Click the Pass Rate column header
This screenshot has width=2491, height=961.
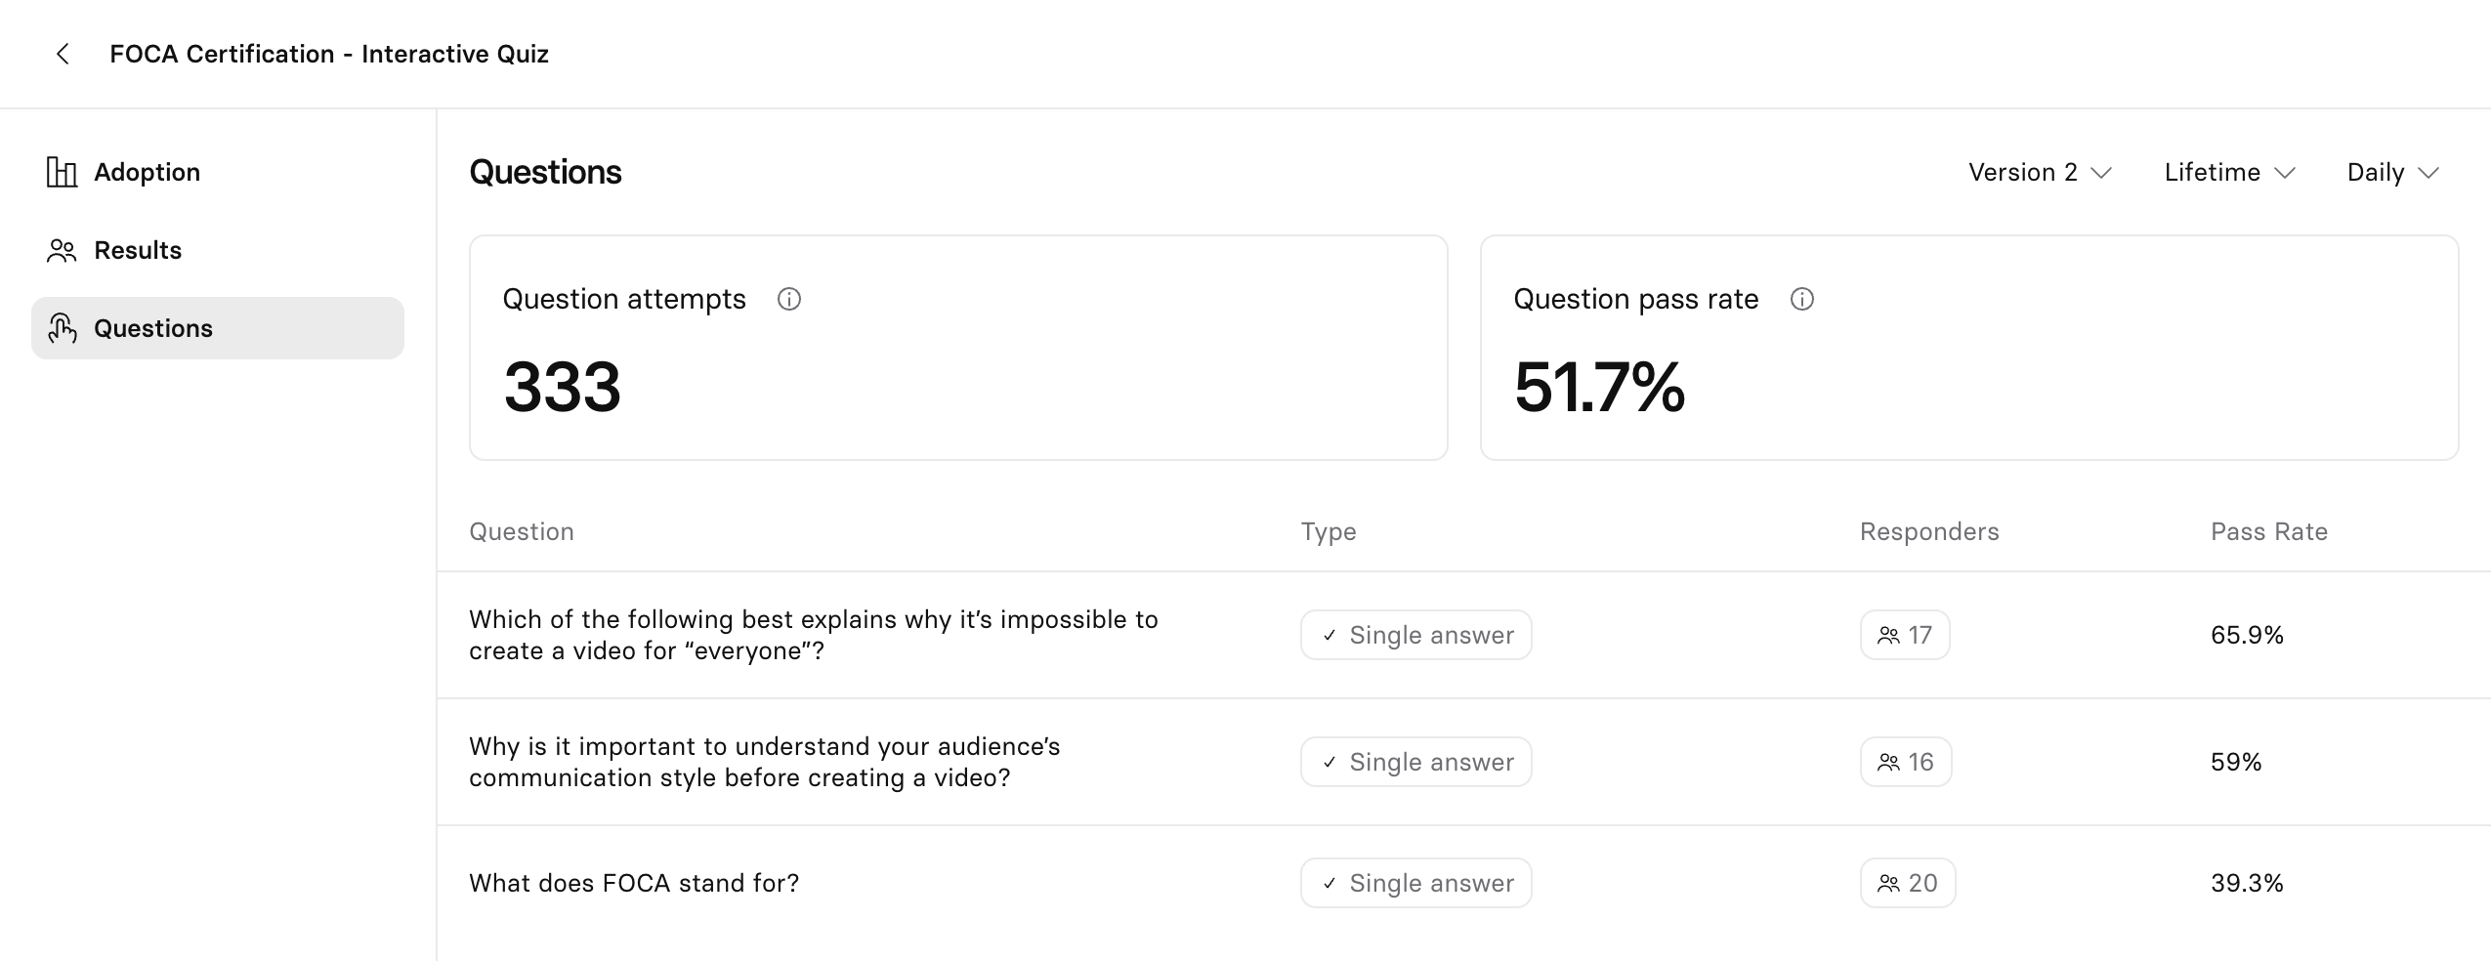click(x=2269, y=531)
